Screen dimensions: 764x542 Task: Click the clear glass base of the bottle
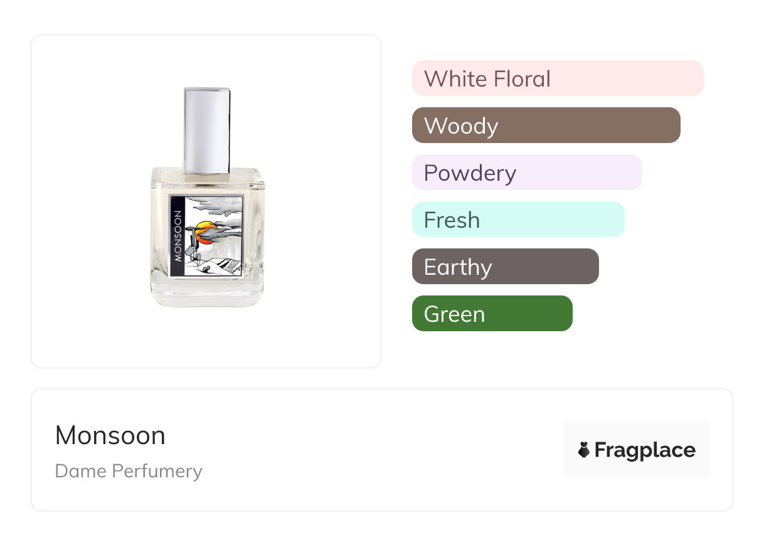pyautogui.click(x=207, y=294)
